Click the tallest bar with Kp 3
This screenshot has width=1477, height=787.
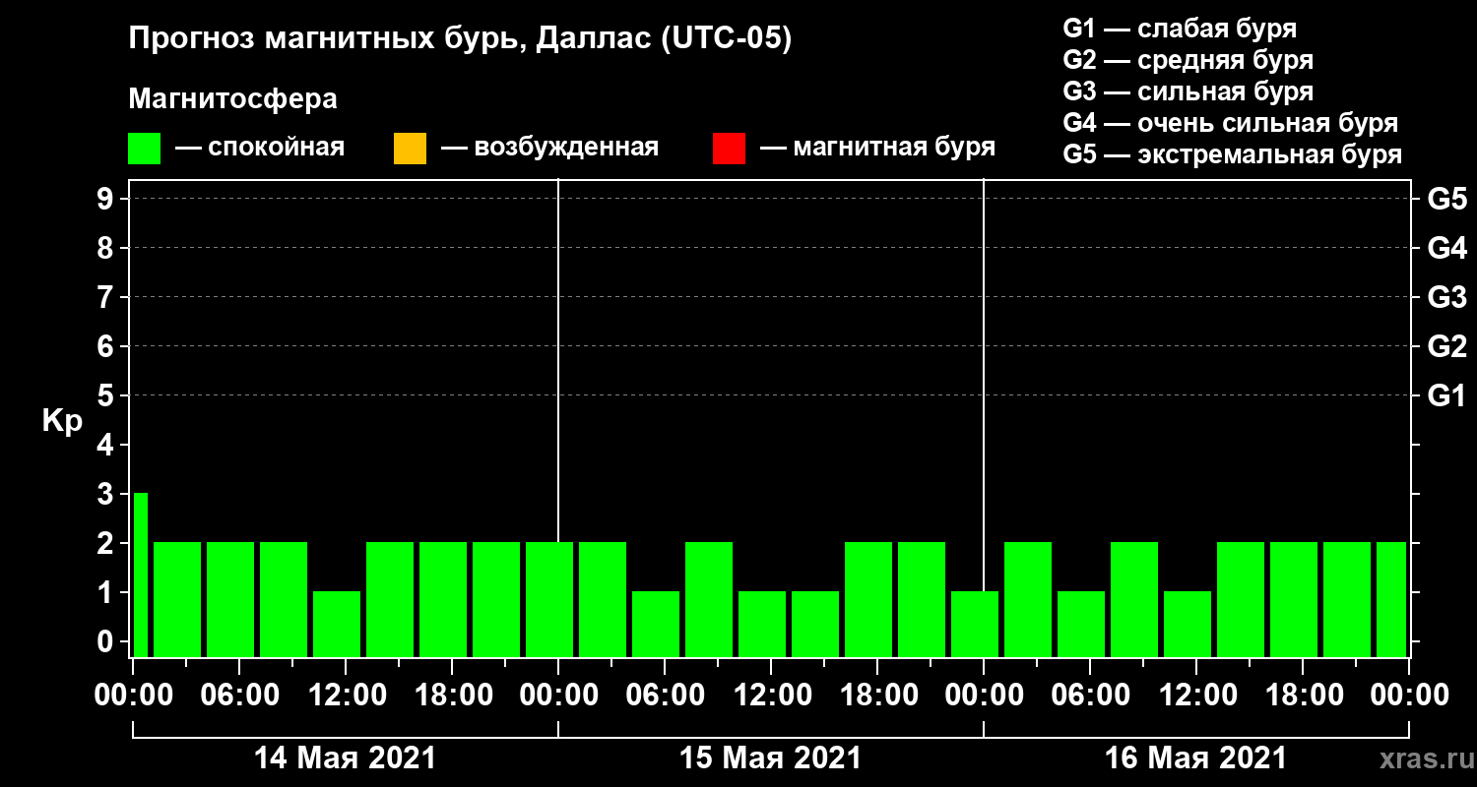click(x=141, y=575)
